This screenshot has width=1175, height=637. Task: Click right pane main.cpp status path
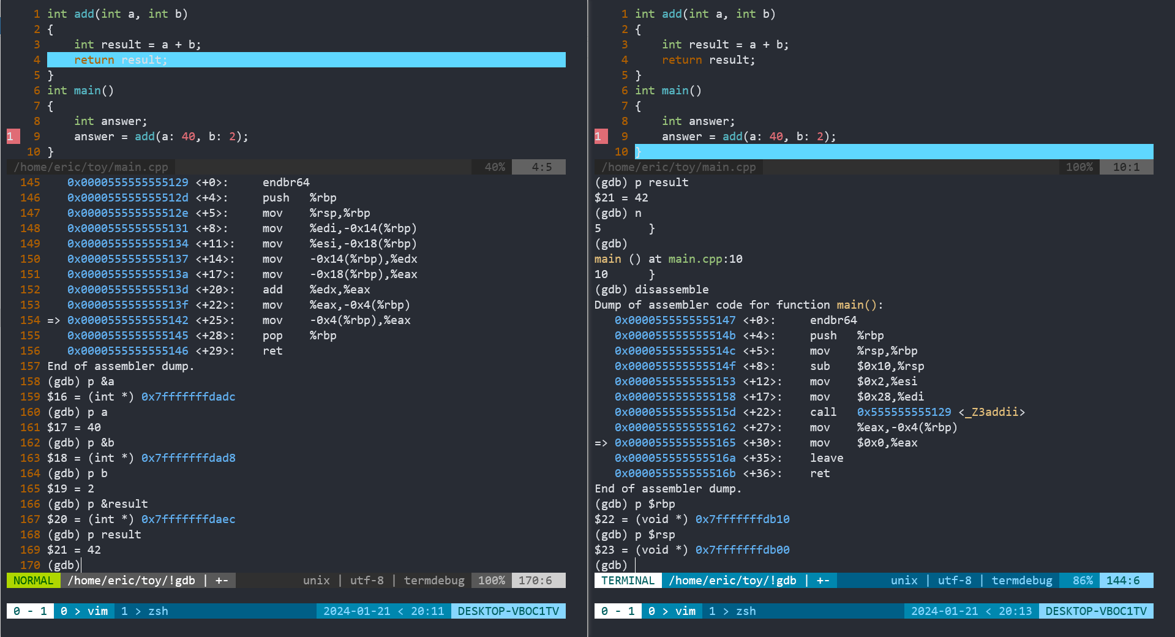[678, 167]
